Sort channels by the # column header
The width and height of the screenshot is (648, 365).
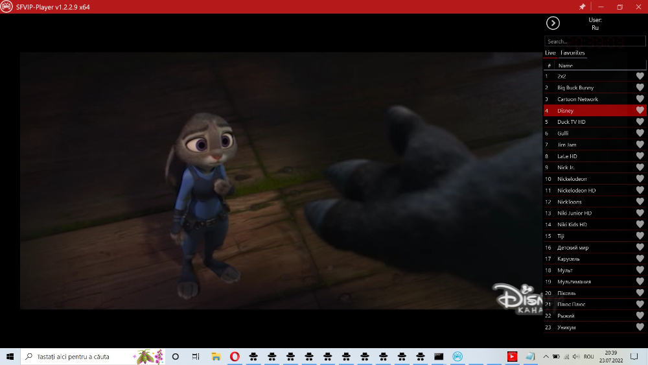coord(549,65)
